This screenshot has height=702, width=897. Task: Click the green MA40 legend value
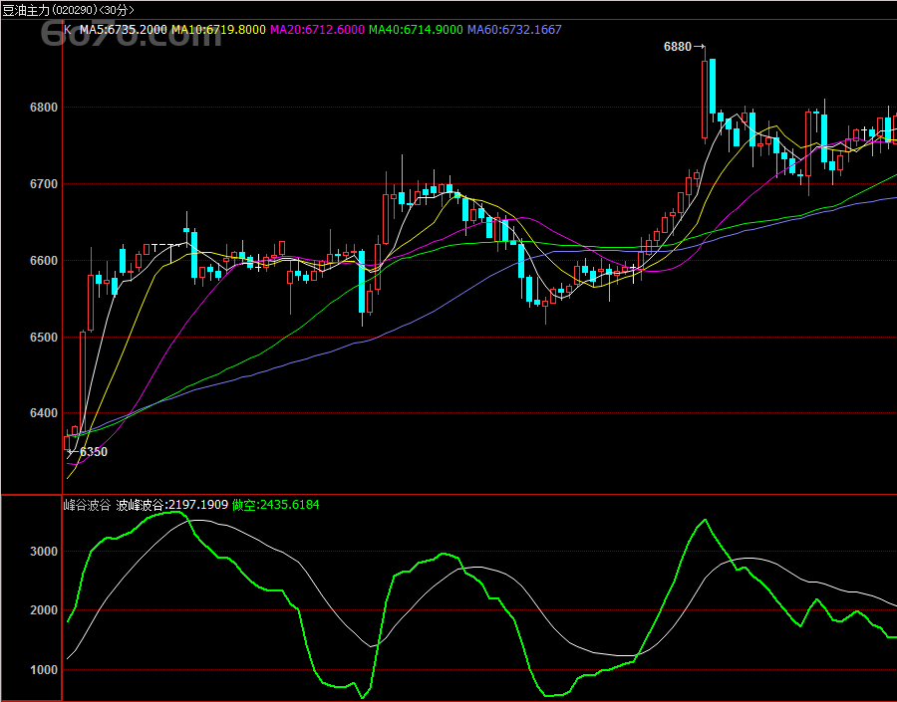(416, 30)
